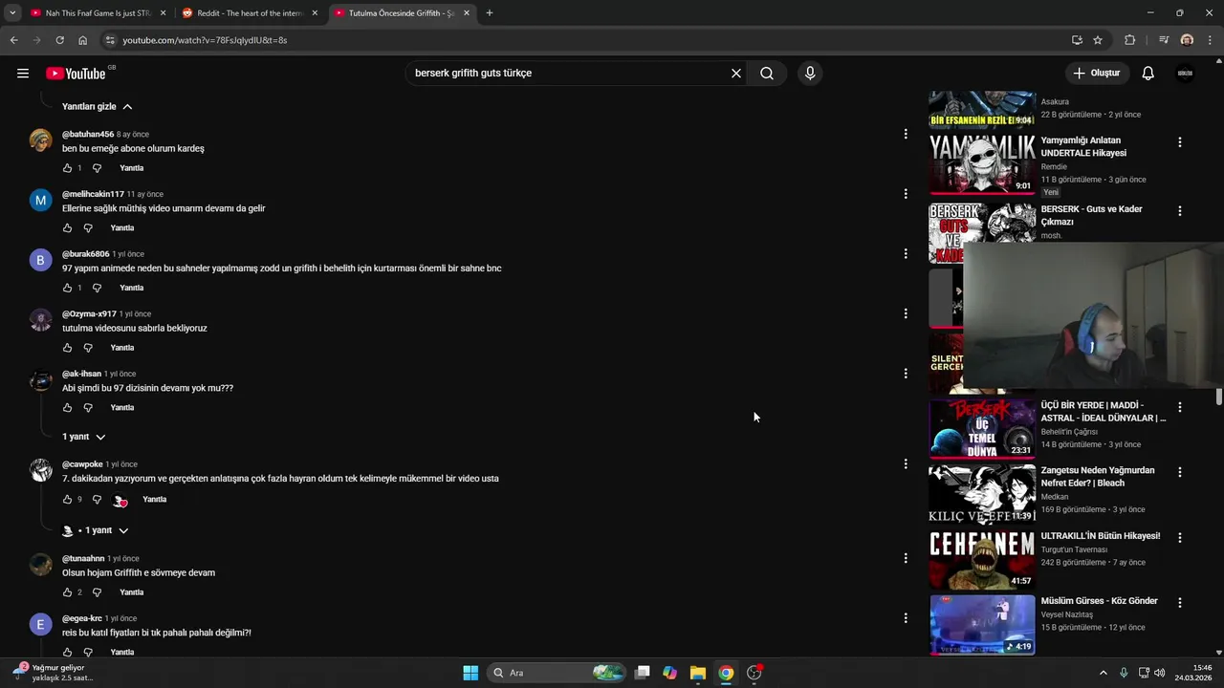
Task: Open the Zangetsu Neden Yağmurdan video title
Action: click(x=1098, y=477)
